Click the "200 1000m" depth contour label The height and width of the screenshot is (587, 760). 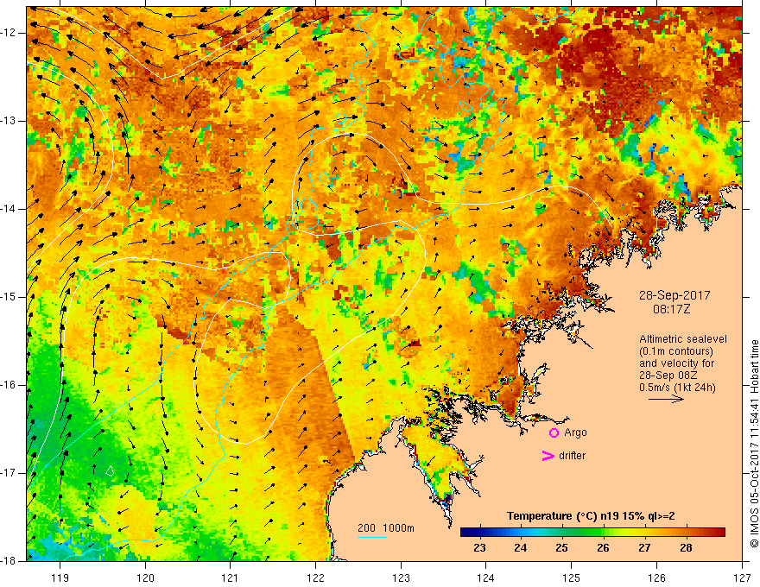[x=386, y=528]
